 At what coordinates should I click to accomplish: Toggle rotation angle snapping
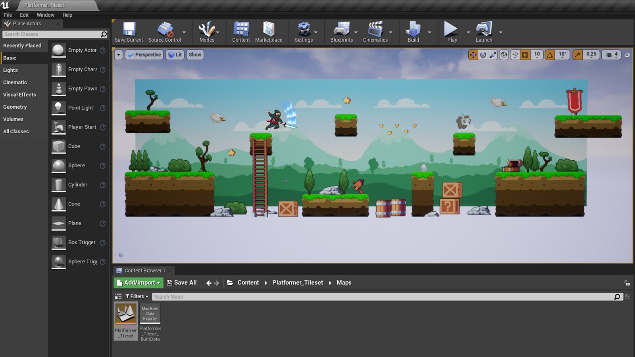[x=549, y=55]
